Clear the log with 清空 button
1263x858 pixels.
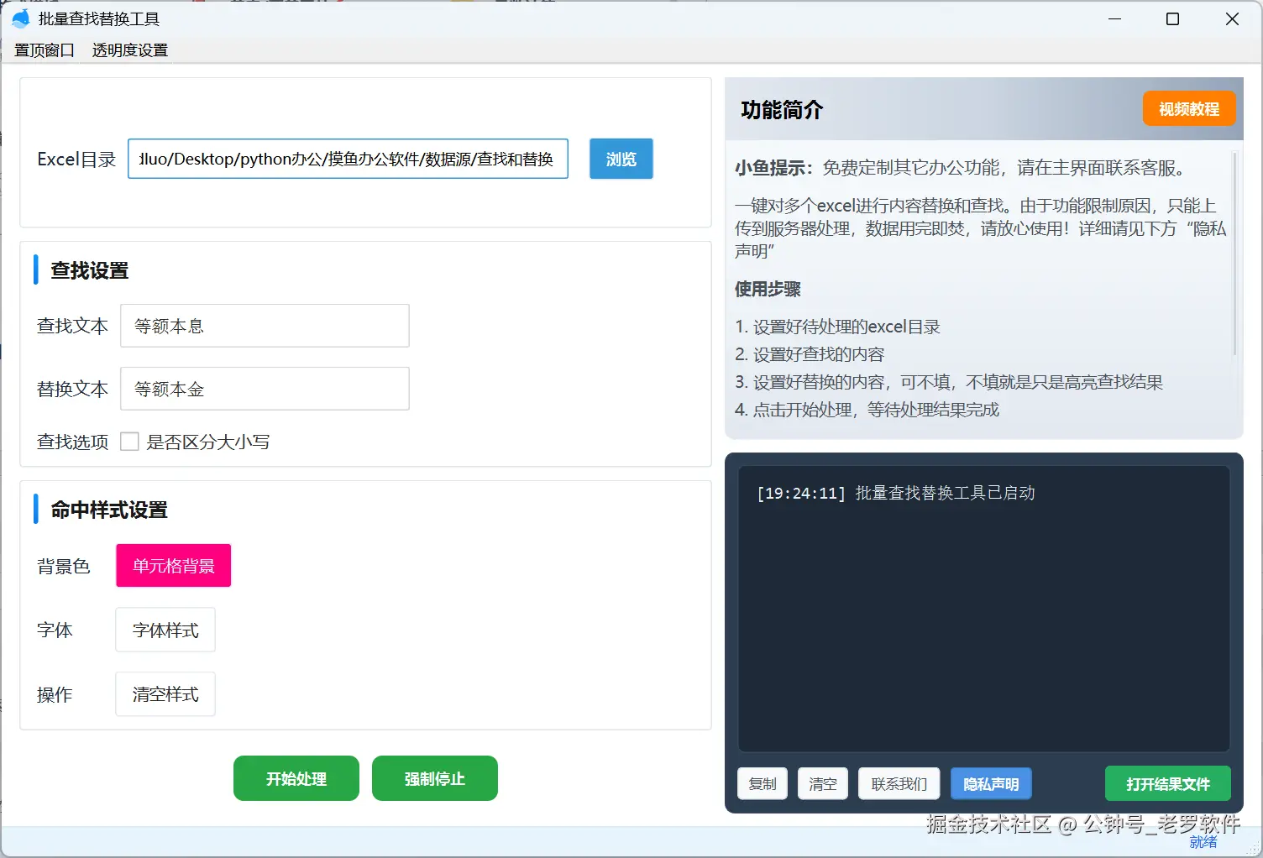coord(823,783)
